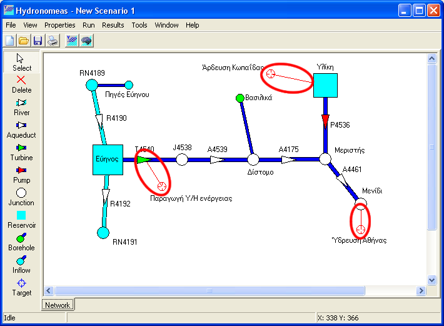Select the J4538 junction circle

[x=182, y=160]
